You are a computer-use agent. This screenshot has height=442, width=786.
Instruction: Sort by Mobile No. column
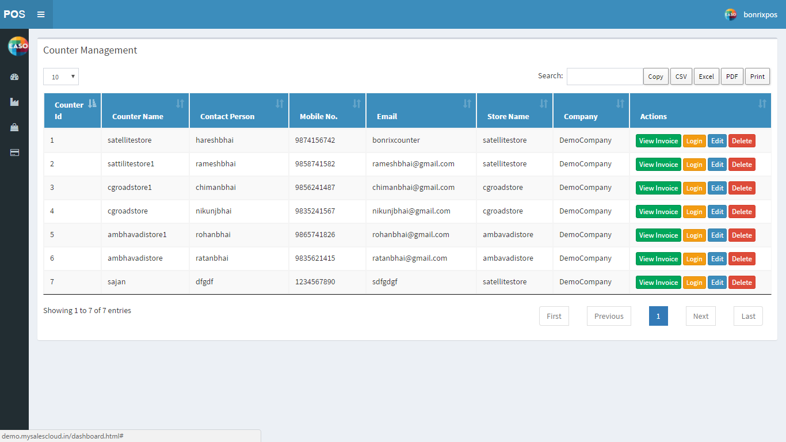pyautogui.click(x=327, y=110)
